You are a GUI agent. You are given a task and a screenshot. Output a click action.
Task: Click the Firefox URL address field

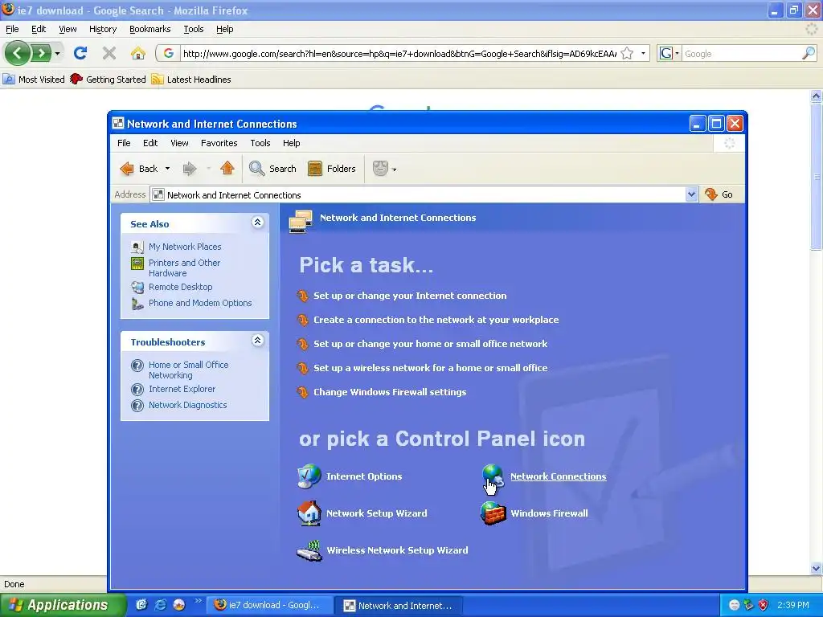coord(399,53)
